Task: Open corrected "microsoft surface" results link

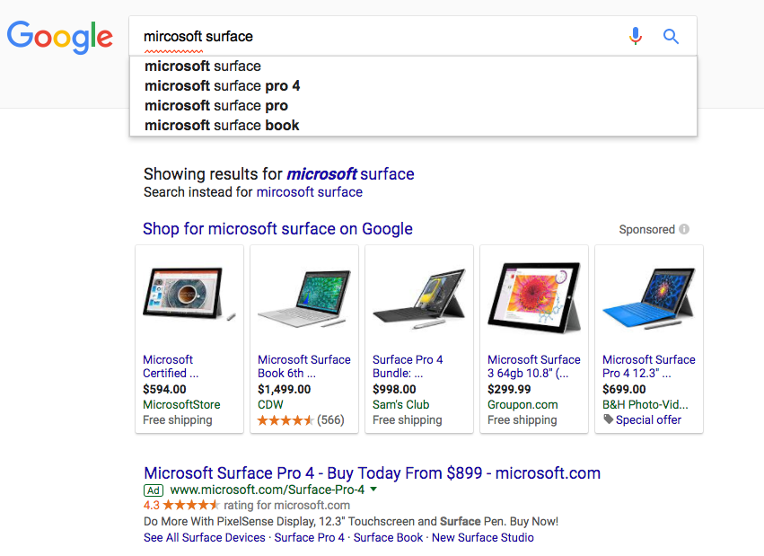Action: 350,174
